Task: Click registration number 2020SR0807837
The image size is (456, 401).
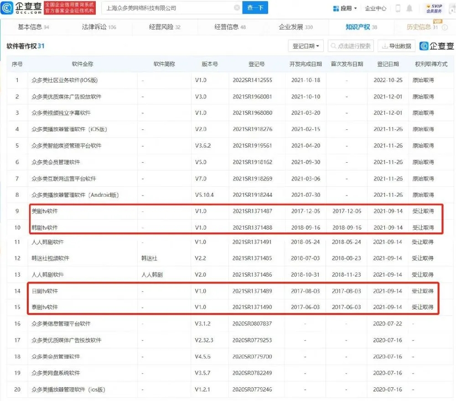Action: pos(252,324)
